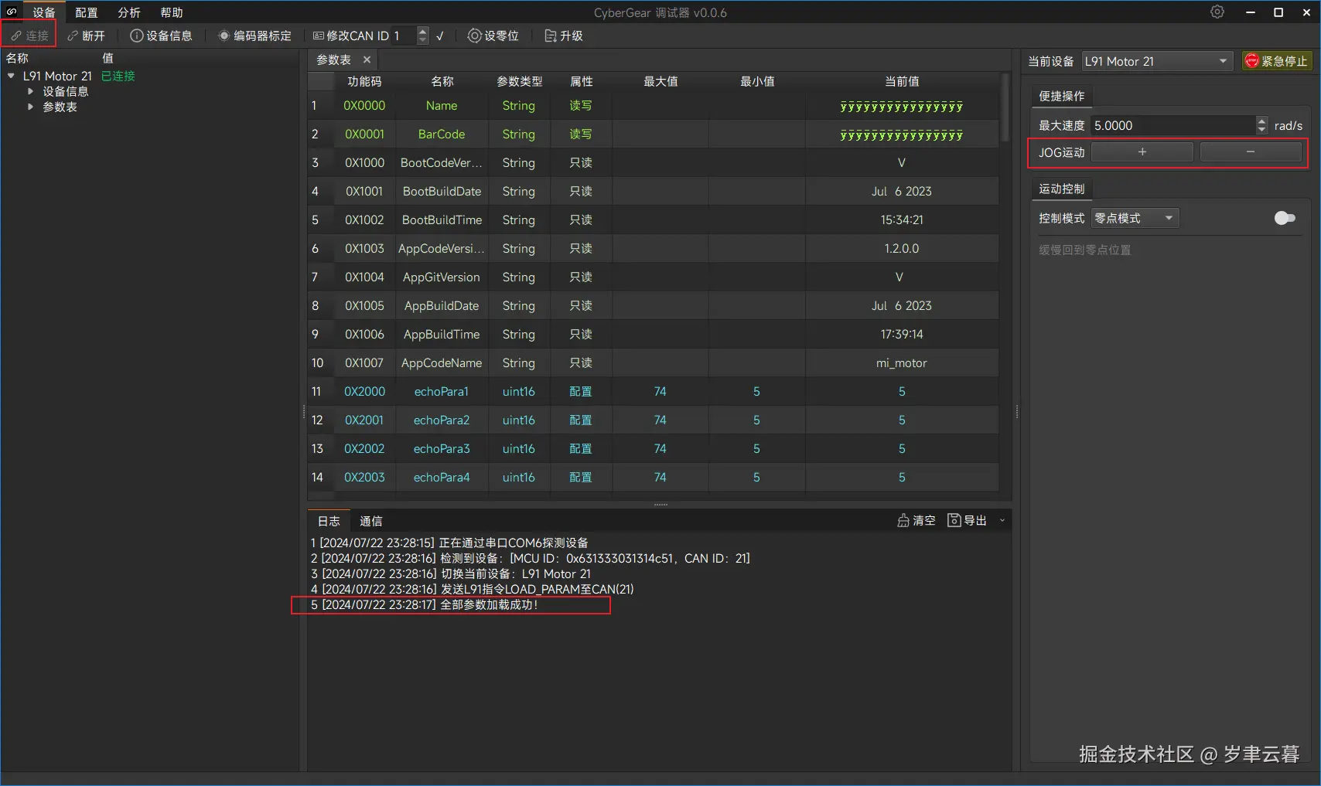Clear the log with 清空 button
The width and height of the screenshot is (1321, 786).
tap(917, 520)
